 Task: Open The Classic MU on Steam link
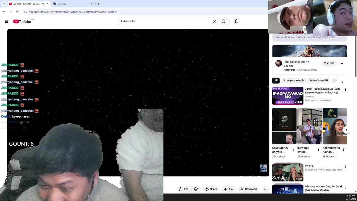(x=296, y=64)
